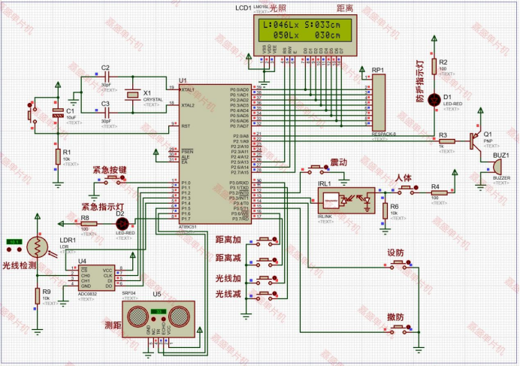Viewport: 520px width, 366px height.
Task: Click the 测距 label
Action: (x=113, y=325)
